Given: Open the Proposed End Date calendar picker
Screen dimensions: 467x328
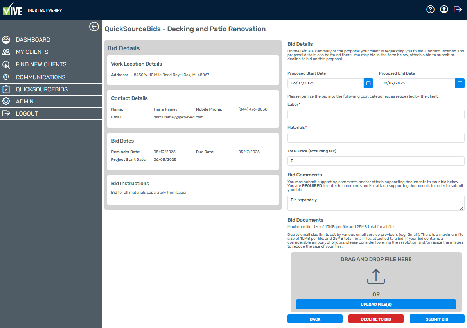Looking at the screenshot, I should [460, 83].
